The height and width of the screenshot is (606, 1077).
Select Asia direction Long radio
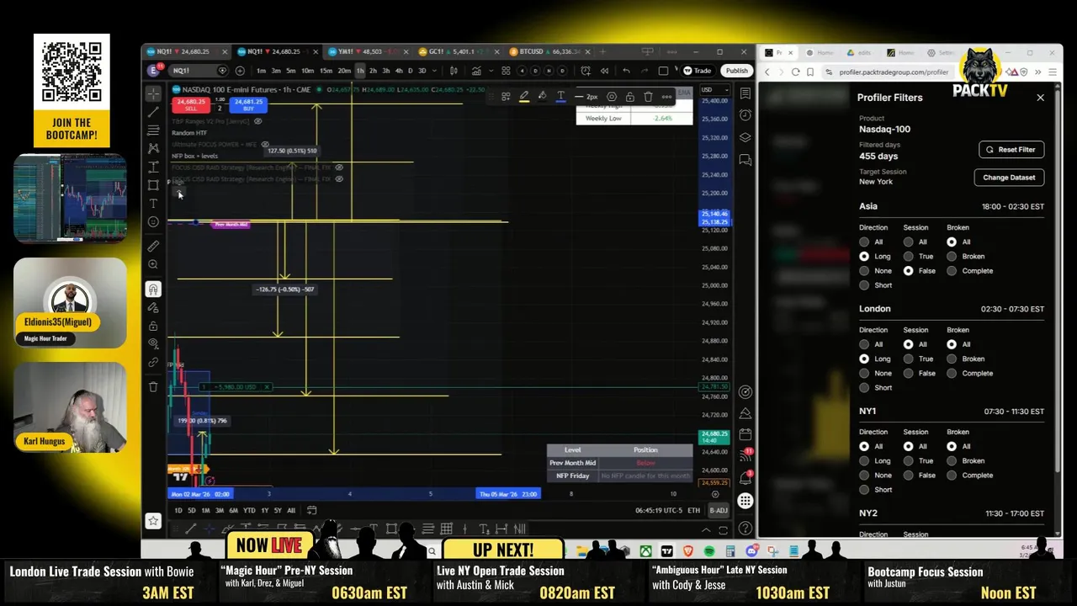click(x=864, y=256)
